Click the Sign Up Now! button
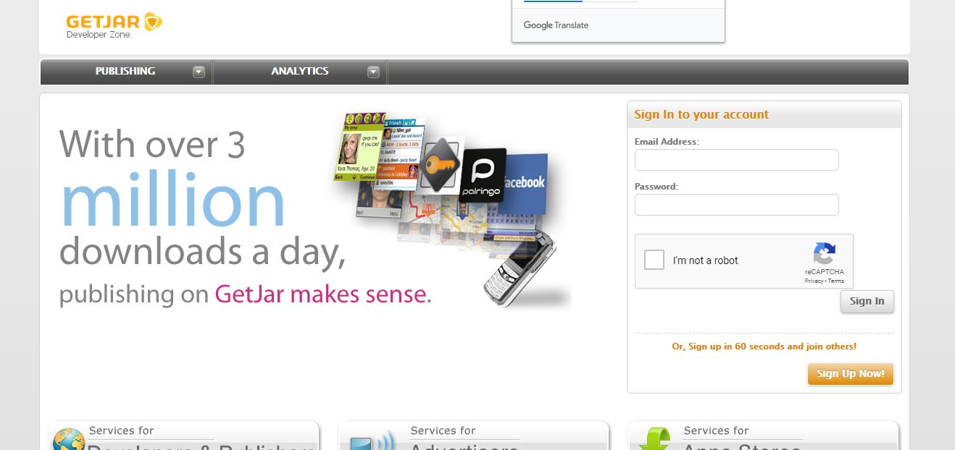The width and height of the screenshot is (955, 450). tap(851, 374)
